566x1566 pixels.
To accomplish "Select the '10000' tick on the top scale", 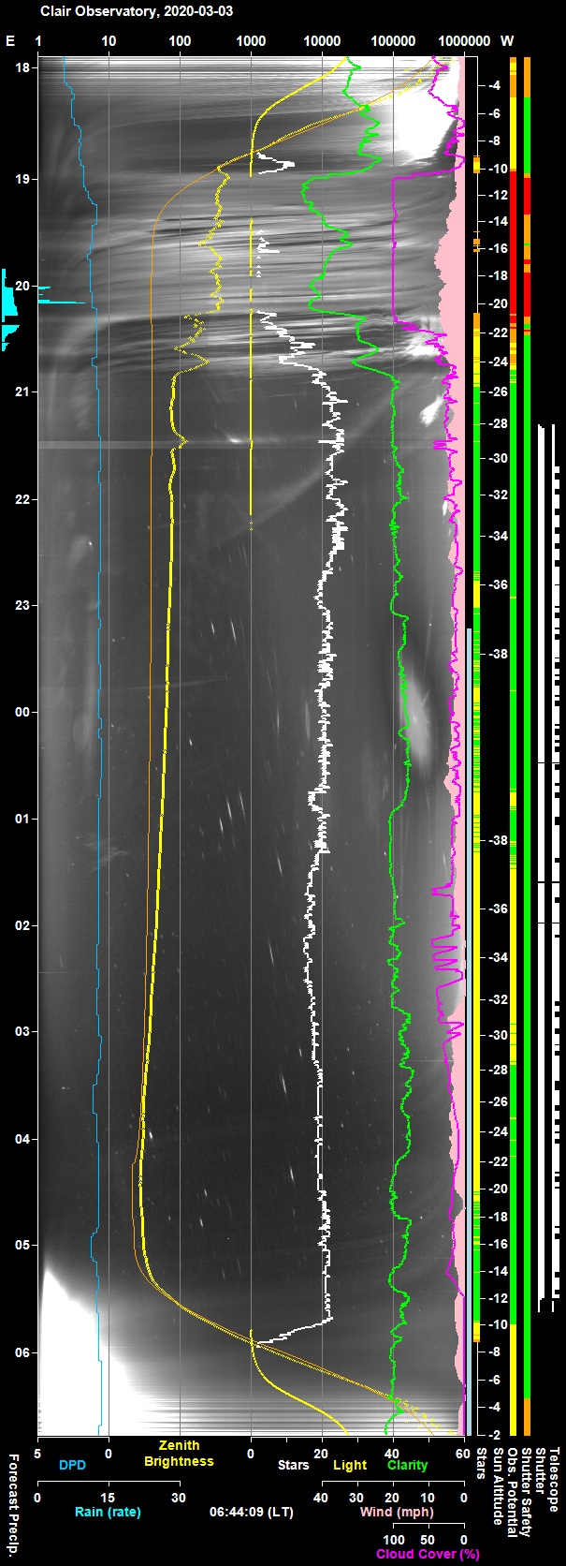I will 322,41.
